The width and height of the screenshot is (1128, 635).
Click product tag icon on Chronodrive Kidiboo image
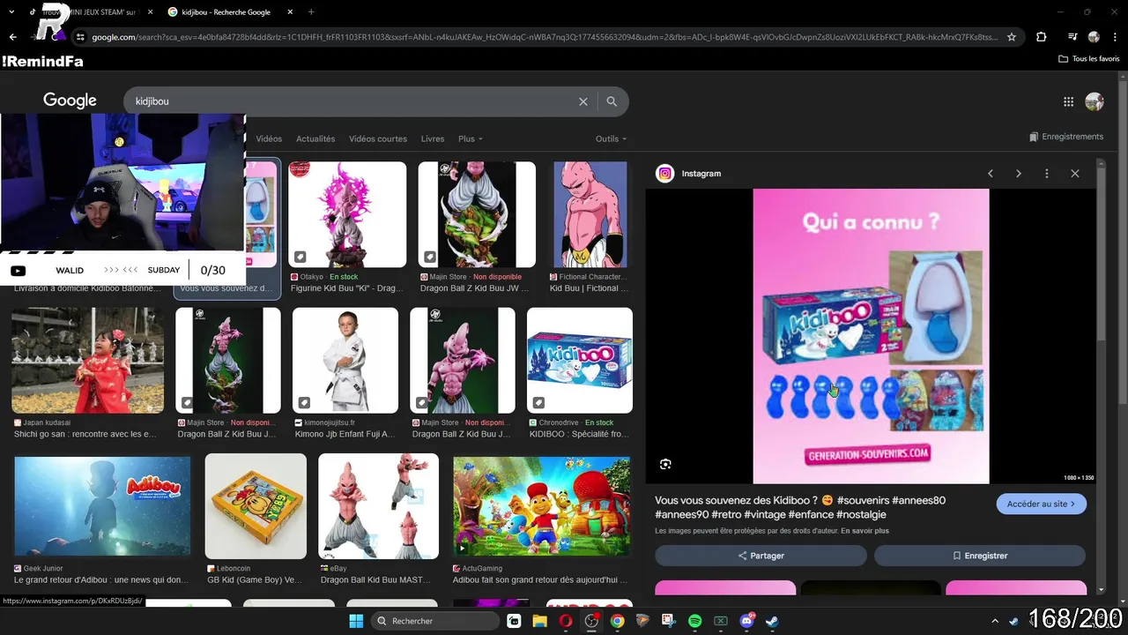tap(539, 403)
